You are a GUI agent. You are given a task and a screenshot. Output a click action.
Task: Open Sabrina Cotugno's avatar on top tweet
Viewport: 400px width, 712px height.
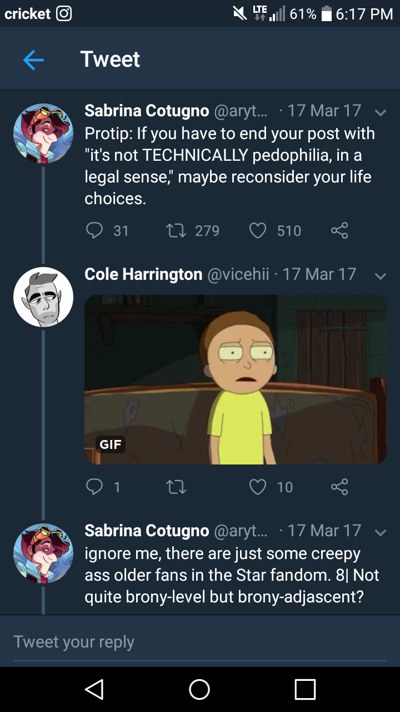43,133
